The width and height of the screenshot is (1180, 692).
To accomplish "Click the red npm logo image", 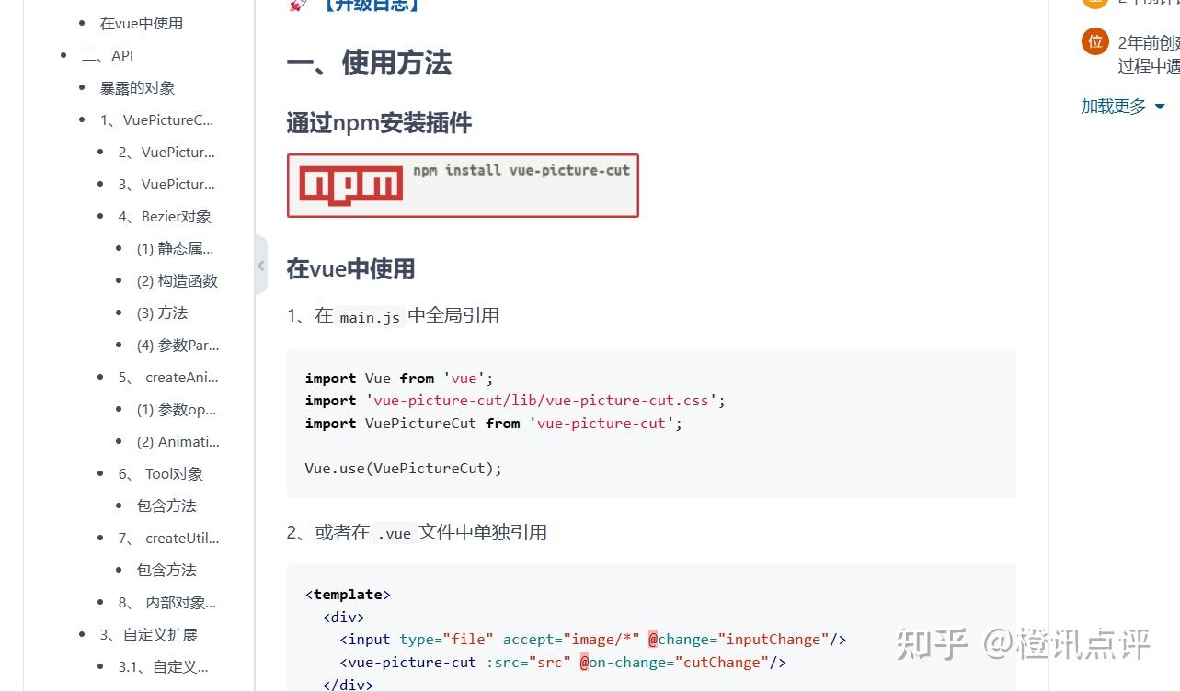I will coord(351,185).
